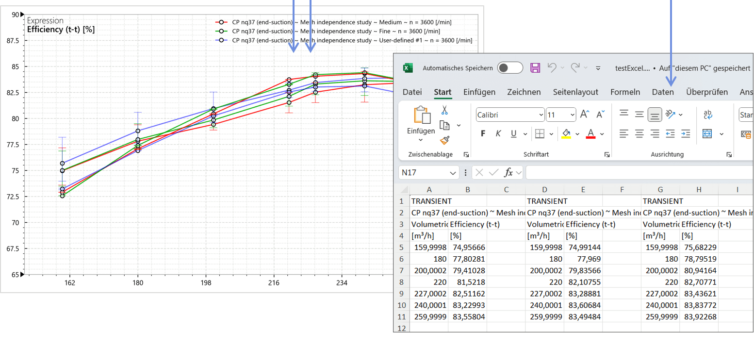Enable wrap text (abc icon)
754x347 pixels.
[x=707, y=115]
